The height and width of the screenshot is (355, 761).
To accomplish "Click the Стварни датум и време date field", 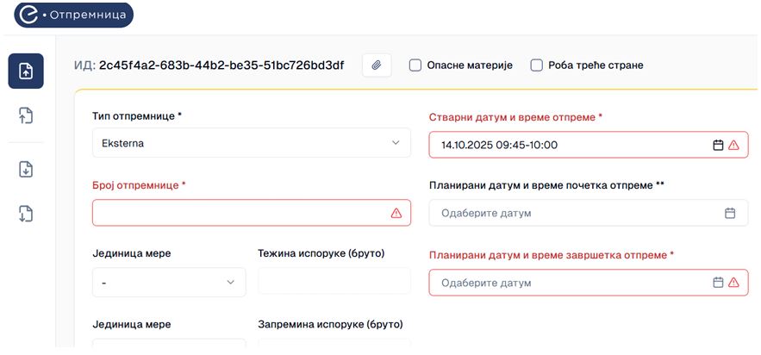I will [x=569, y=145].
